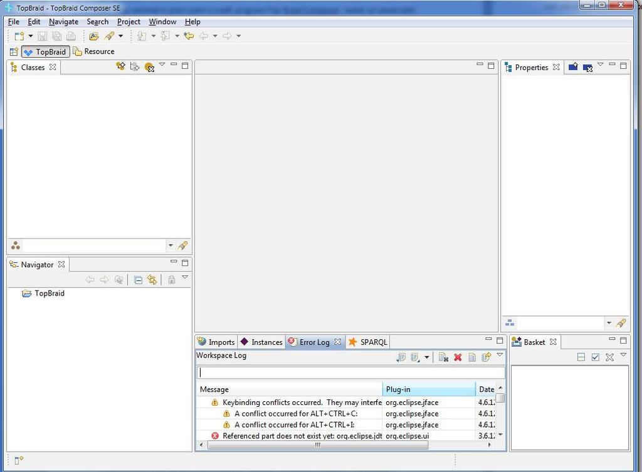Open the Project menu

point(129,22)
